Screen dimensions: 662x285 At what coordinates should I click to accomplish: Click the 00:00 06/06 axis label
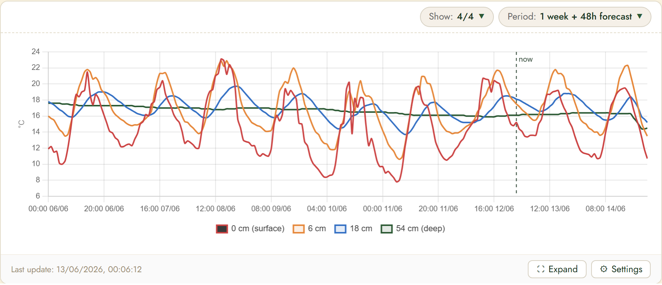point(48,209)
